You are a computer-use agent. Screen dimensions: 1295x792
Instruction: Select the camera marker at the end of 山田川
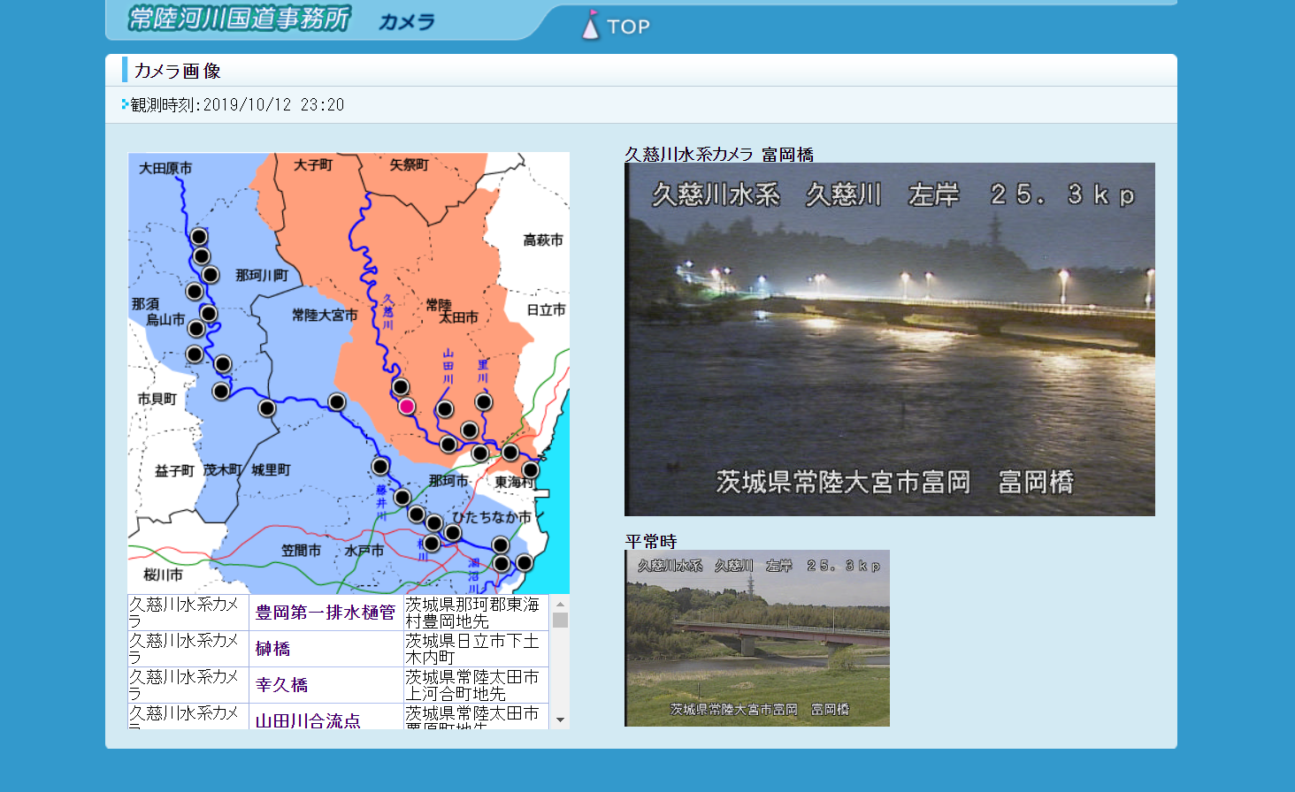point(445,408)
